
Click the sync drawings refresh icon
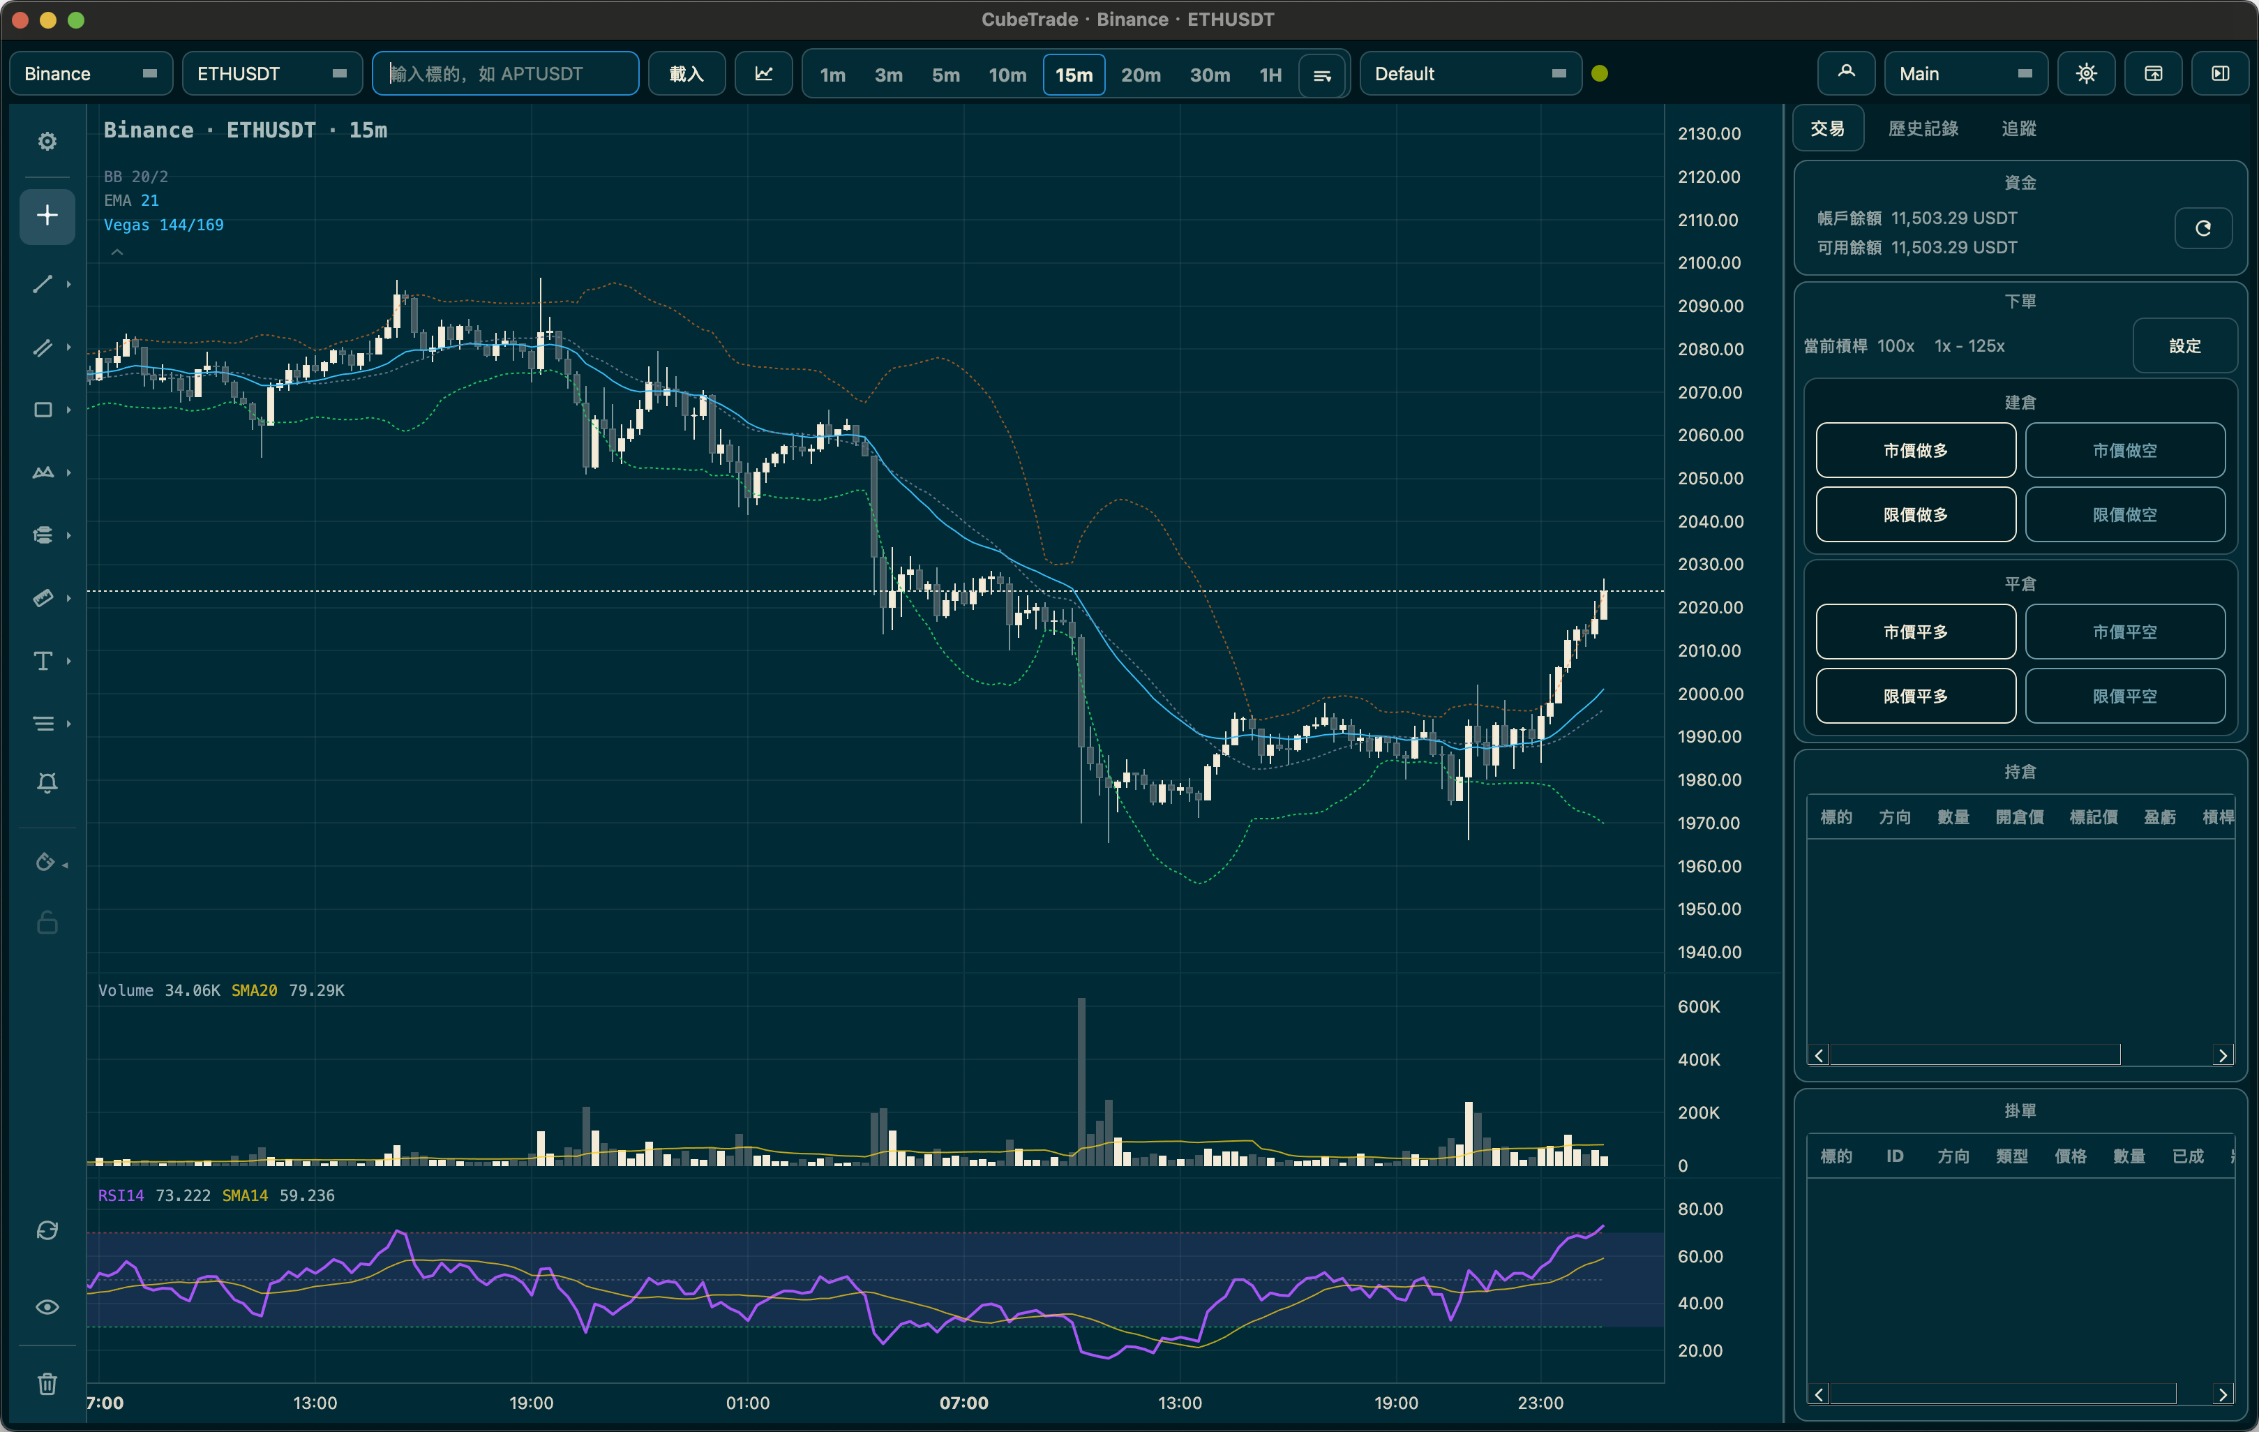[47, 1230]
